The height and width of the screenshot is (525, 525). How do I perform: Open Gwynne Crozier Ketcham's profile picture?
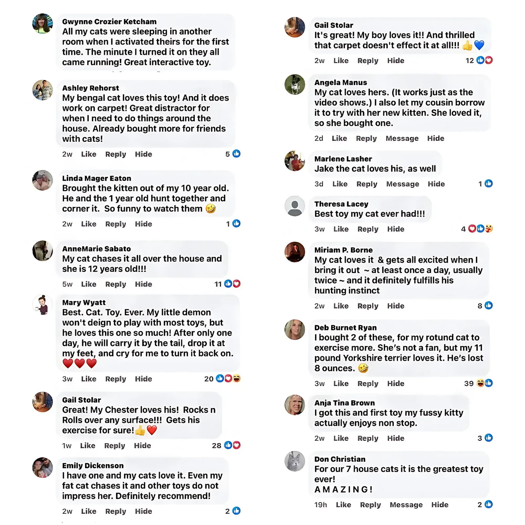(43, 24)
